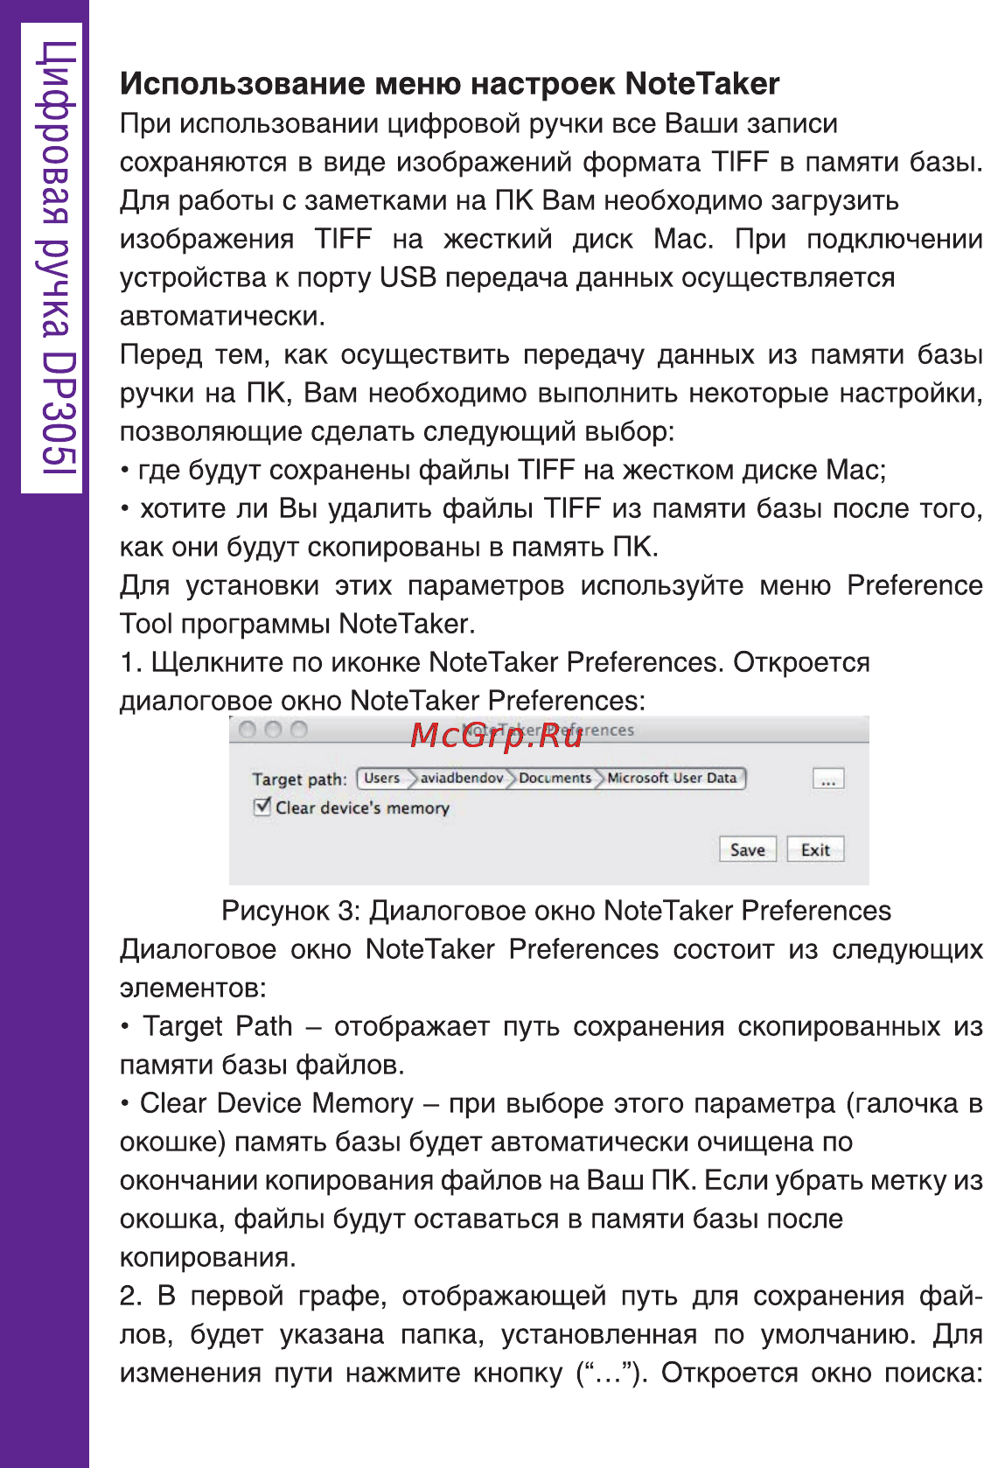Viewport: 984px width, 1468px height.
Task: Click the red close dot of the dialog
Action: coord(248,730)
